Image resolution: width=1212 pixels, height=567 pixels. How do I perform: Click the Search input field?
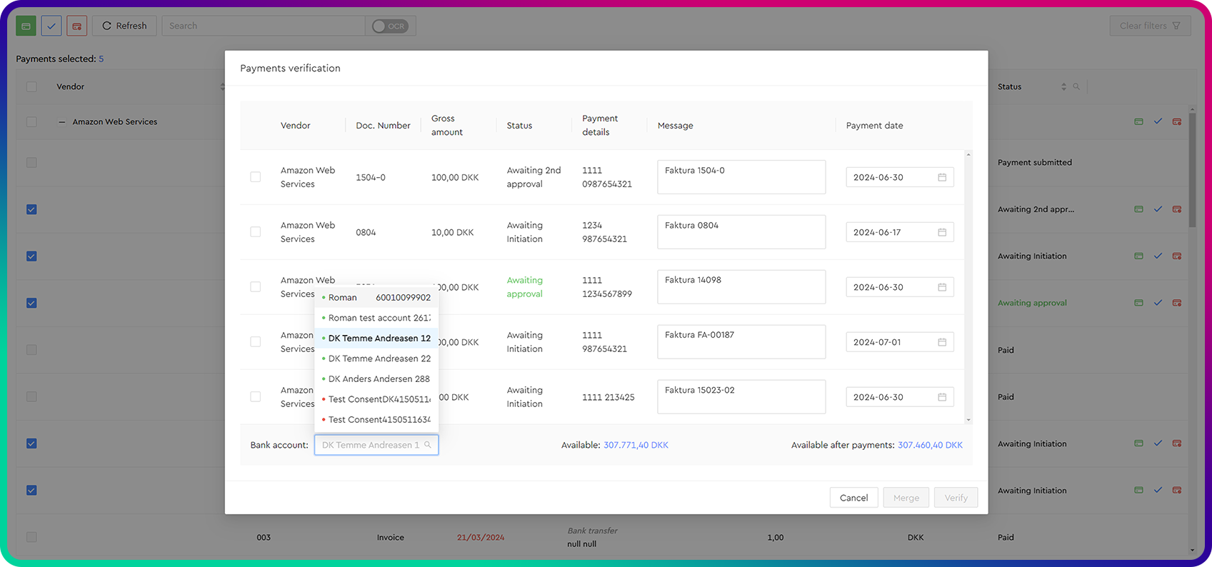tap(264, 26)
